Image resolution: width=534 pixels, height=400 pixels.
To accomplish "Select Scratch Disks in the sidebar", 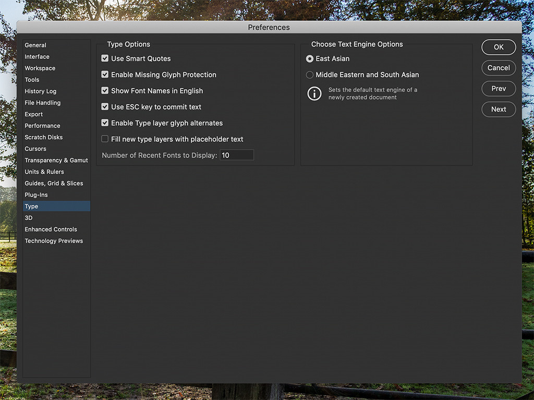I will [x=43, y=137].
